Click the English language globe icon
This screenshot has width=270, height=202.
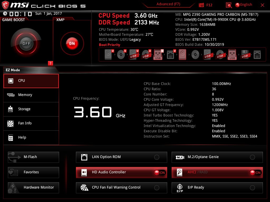238,5
